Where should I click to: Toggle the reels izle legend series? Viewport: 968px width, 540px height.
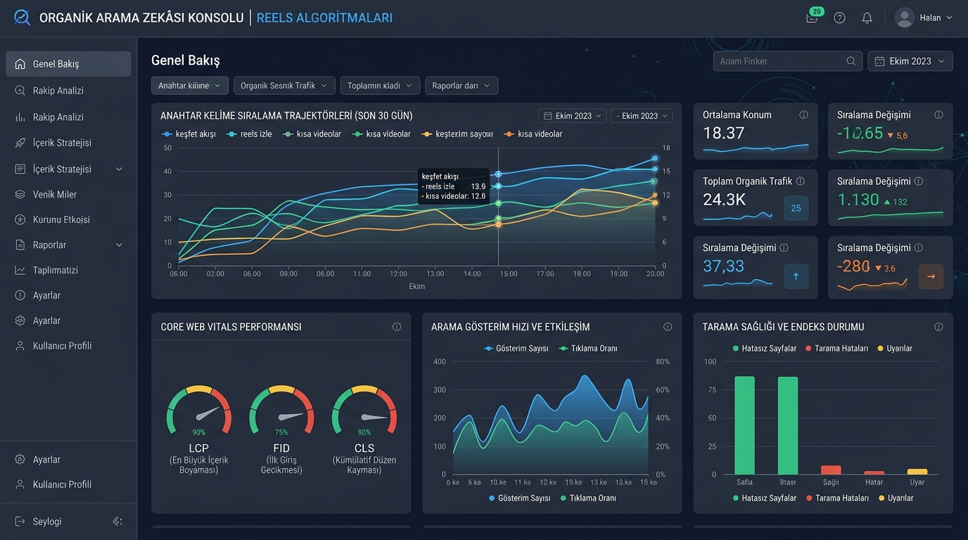coord(250,134)
